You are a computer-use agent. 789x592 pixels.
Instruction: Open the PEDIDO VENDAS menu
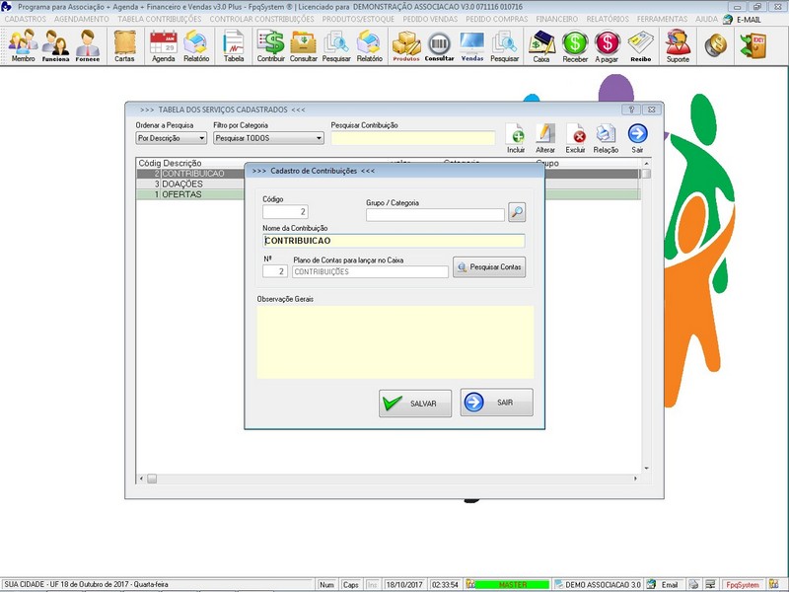pos(430,19)
